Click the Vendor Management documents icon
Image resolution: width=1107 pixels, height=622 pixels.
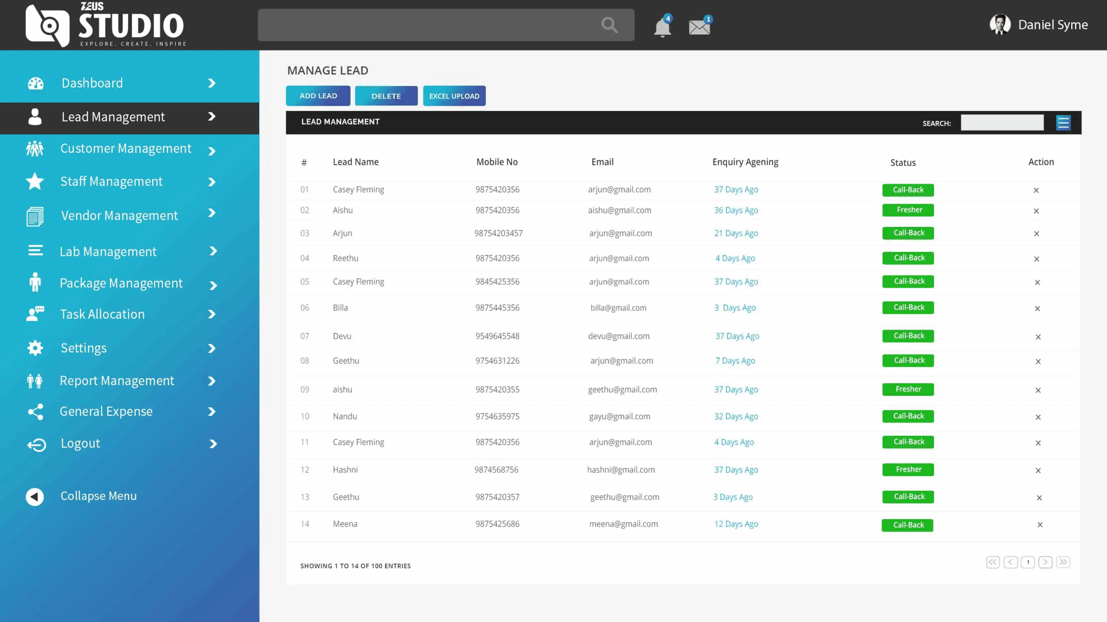tap(35, 216)
